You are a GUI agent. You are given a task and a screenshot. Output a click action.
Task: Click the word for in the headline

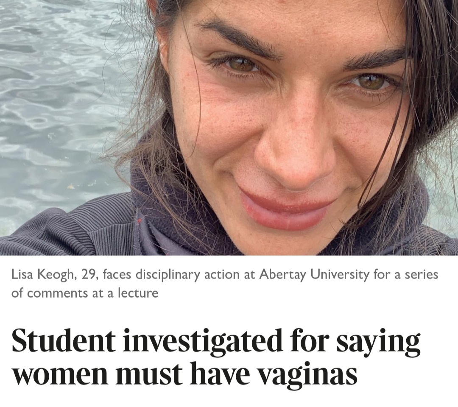coord(309,341)
